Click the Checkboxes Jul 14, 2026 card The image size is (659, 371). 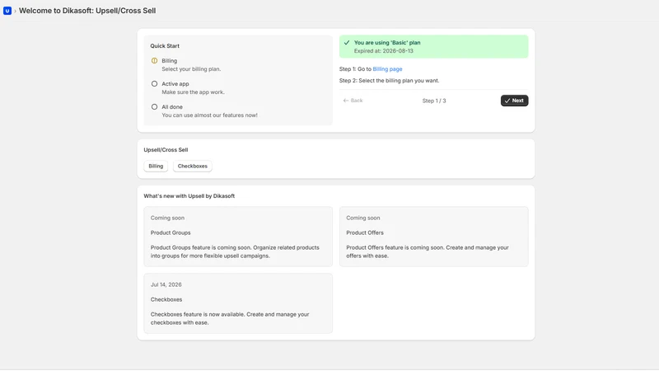[x=238, y=303]
